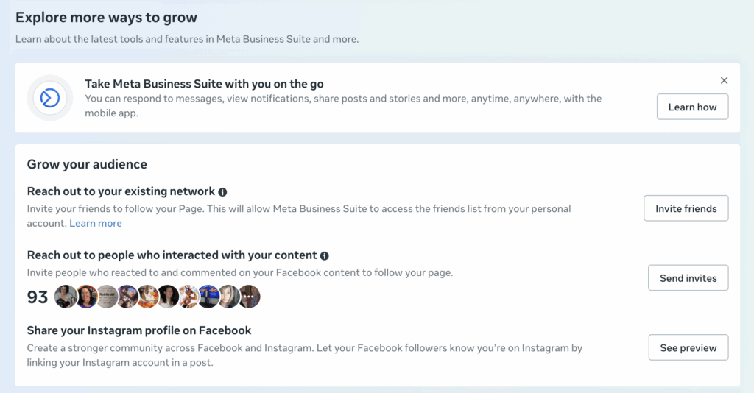Click the first profile avatar after 93

point(66,297)
